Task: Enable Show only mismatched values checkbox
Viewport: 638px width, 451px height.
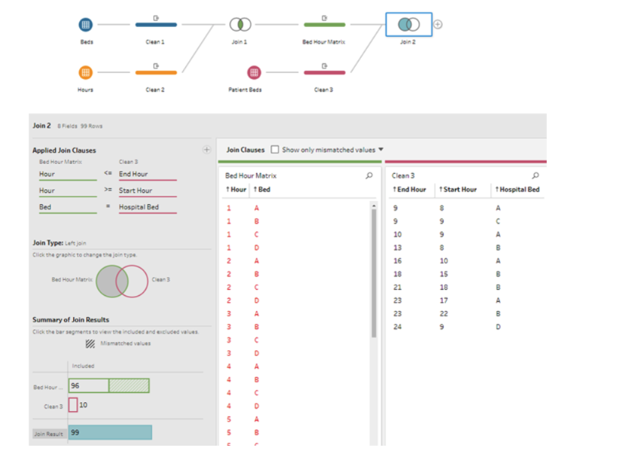Action: [275, 150]
